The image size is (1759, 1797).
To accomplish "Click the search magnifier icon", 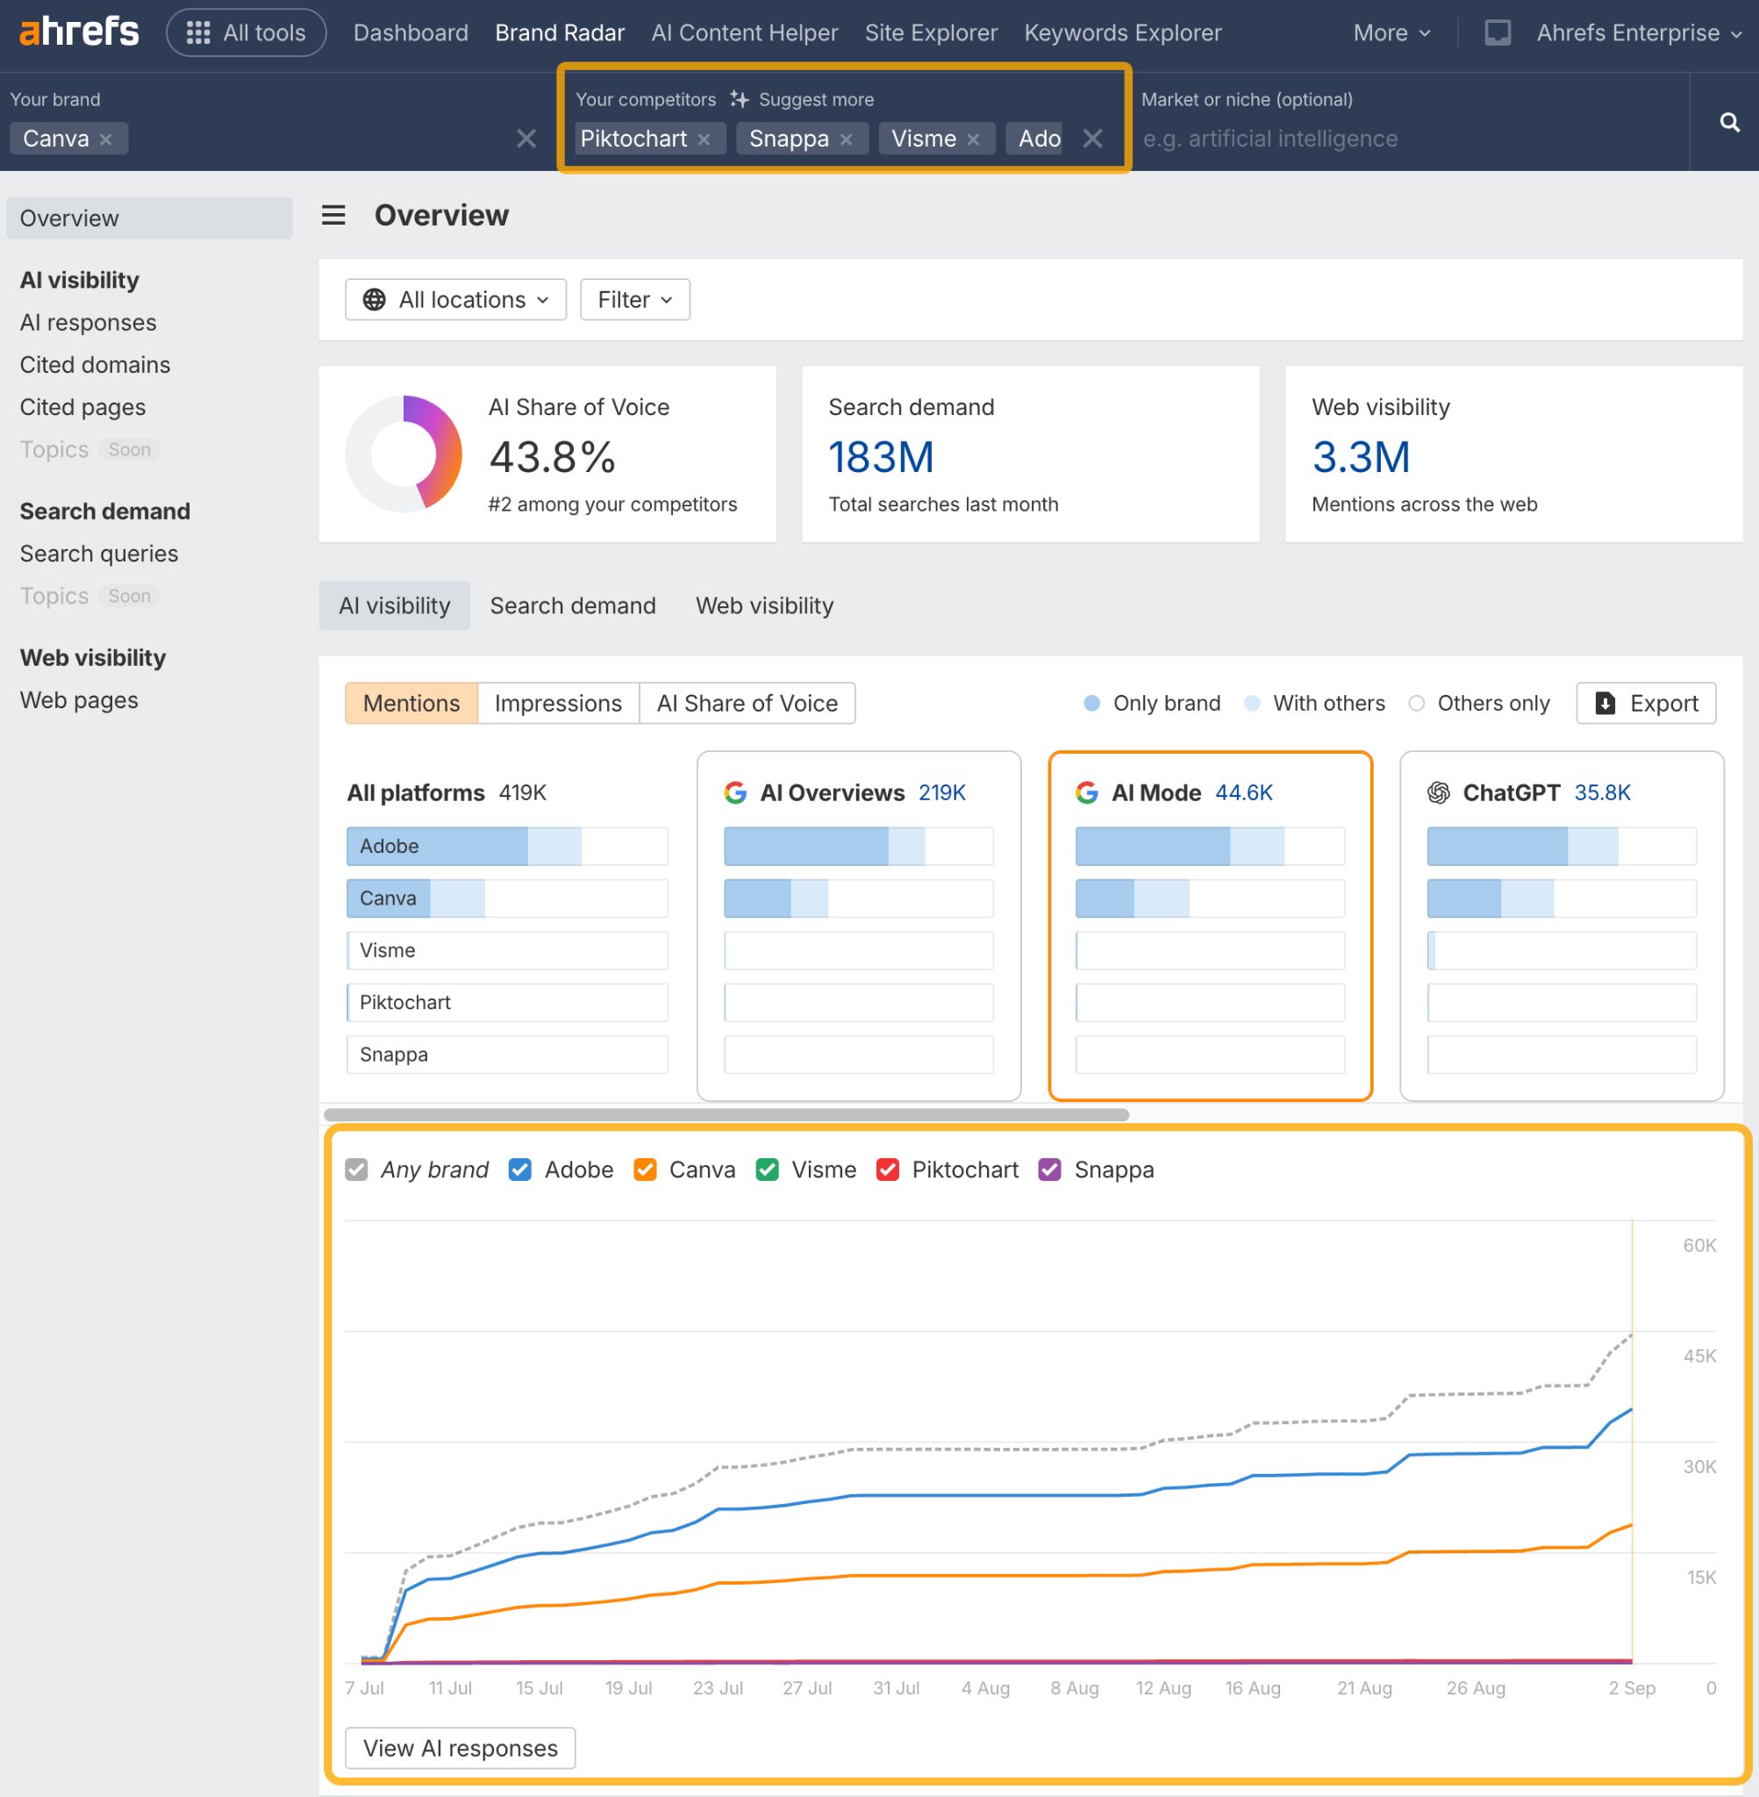I will (x=1727, y=123).
